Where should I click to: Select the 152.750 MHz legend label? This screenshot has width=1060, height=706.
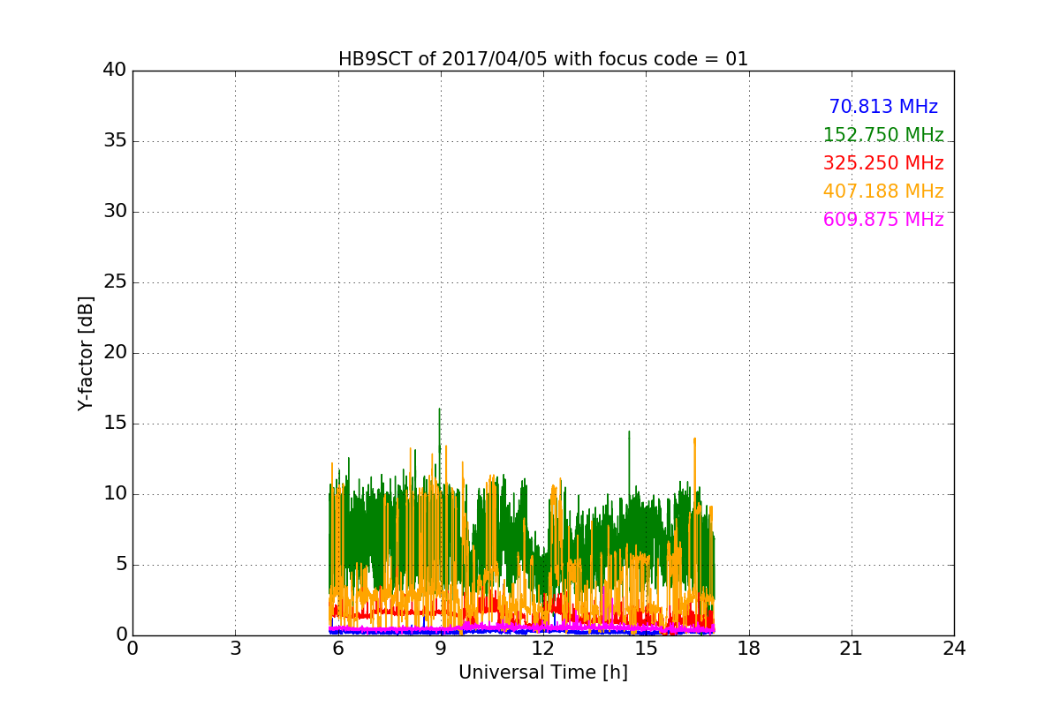(x=883, y=135)
